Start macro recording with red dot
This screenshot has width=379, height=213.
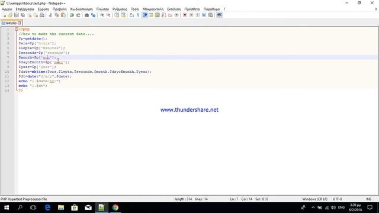click(x=185, y=15)
